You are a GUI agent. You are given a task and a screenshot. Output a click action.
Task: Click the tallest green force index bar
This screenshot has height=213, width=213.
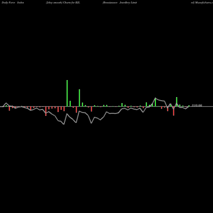67,93
